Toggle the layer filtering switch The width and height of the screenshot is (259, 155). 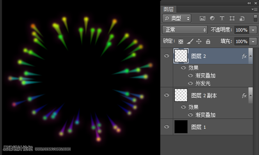coord(255,18)
